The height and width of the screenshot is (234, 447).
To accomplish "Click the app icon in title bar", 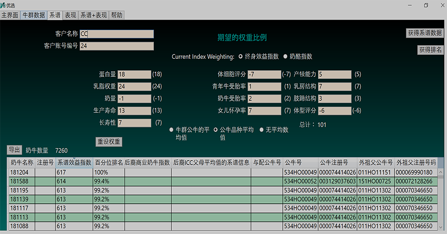I will [4, 5].
